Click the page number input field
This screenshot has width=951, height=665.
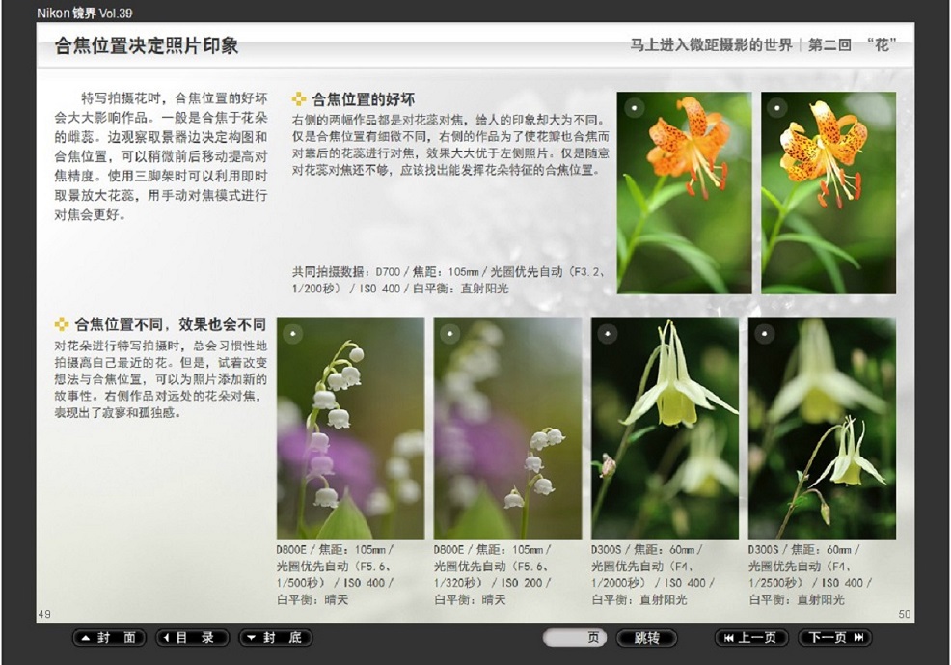click(x=574, y=638)
